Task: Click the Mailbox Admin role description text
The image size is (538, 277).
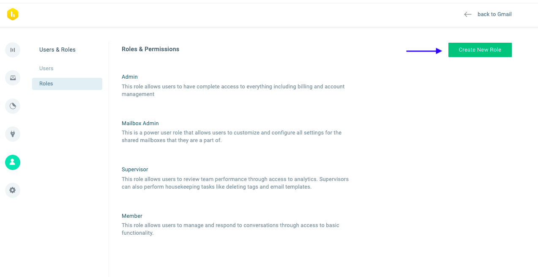Action: tap(232, 137)
